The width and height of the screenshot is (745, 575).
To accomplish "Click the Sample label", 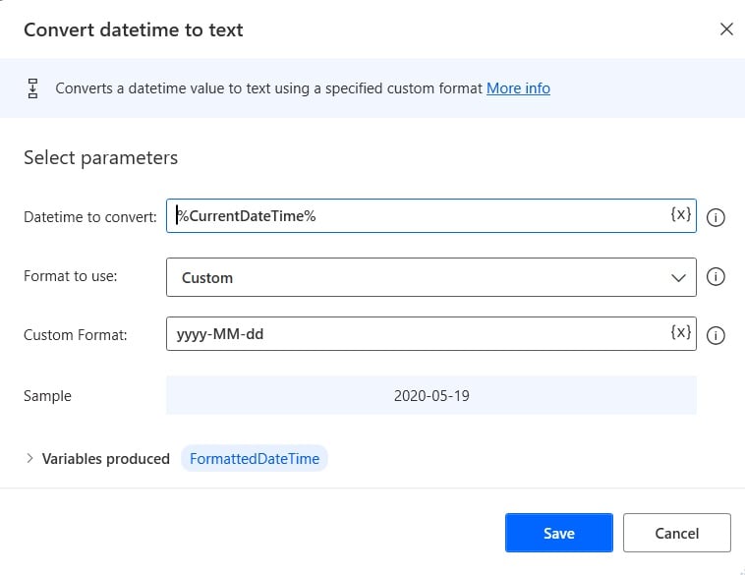I will (47, 396).
